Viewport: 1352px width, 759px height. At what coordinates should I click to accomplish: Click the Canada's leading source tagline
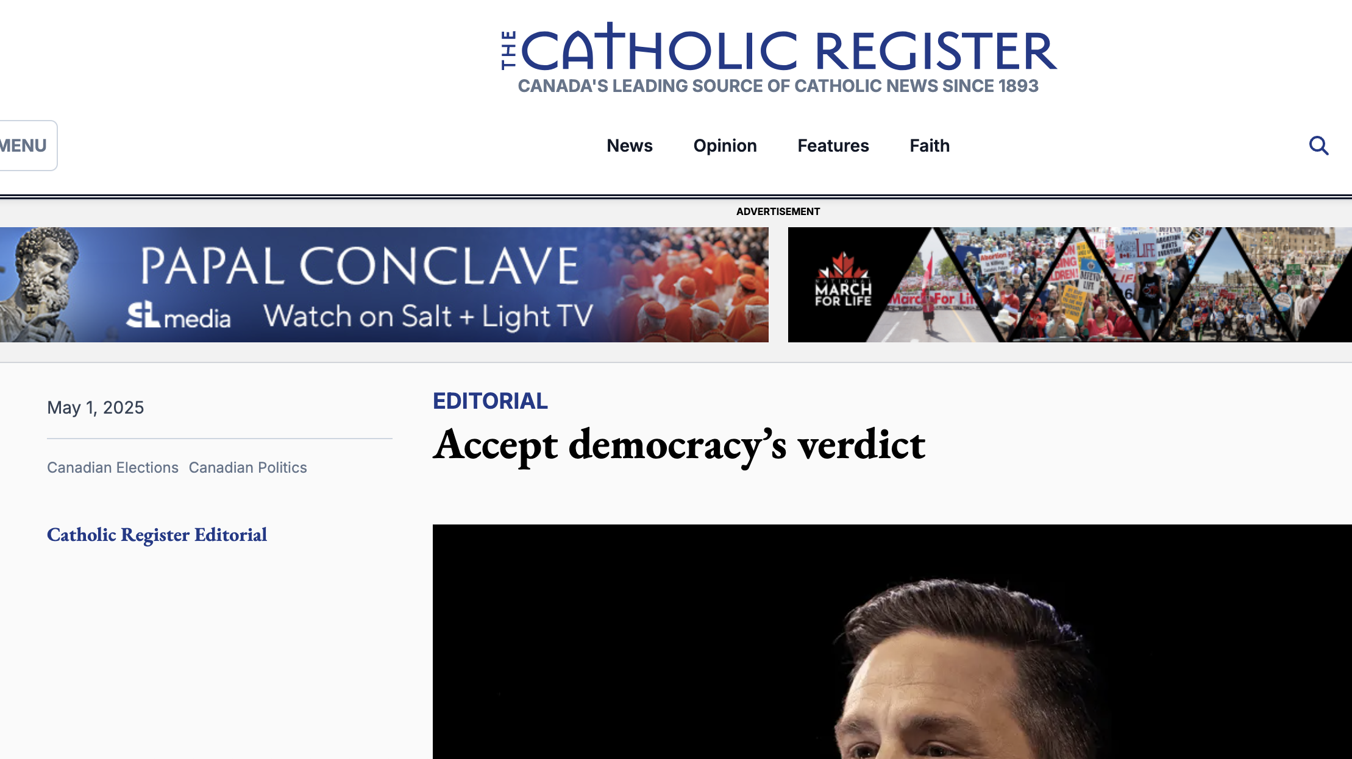point(778,86)
